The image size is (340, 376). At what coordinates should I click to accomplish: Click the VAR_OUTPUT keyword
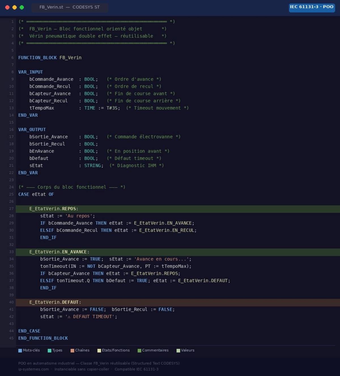[32, 129]
